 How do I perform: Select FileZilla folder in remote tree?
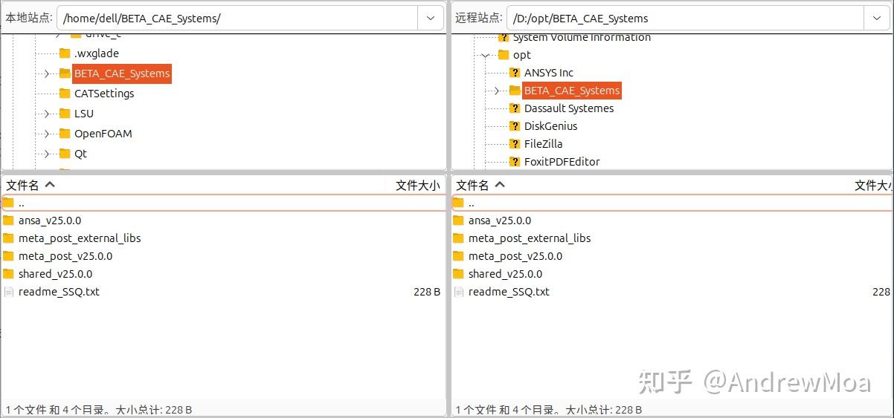click(544, 144)
